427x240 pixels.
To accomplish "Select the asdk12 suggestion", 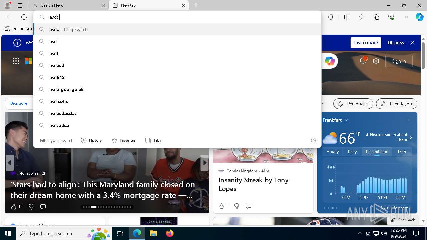I will pos(177,77).
